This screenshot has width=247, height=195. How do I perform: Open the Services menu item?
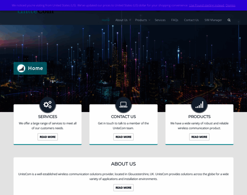click(160, 20)
